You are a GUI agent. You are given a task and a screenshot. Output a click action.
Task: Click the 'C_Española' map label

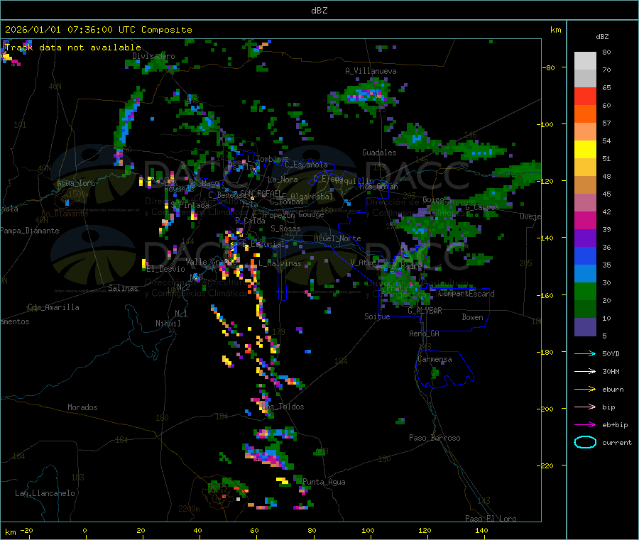click(x=306, y=165)
